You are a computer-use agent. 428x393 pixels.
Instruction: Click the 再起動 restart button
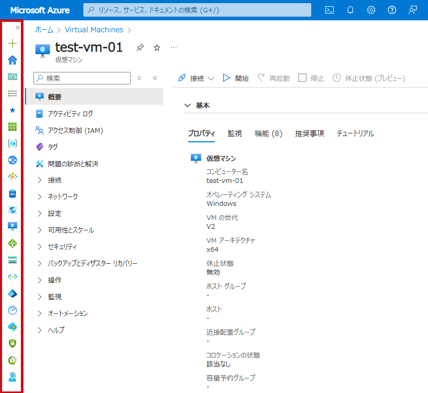(x=274, y=78)
